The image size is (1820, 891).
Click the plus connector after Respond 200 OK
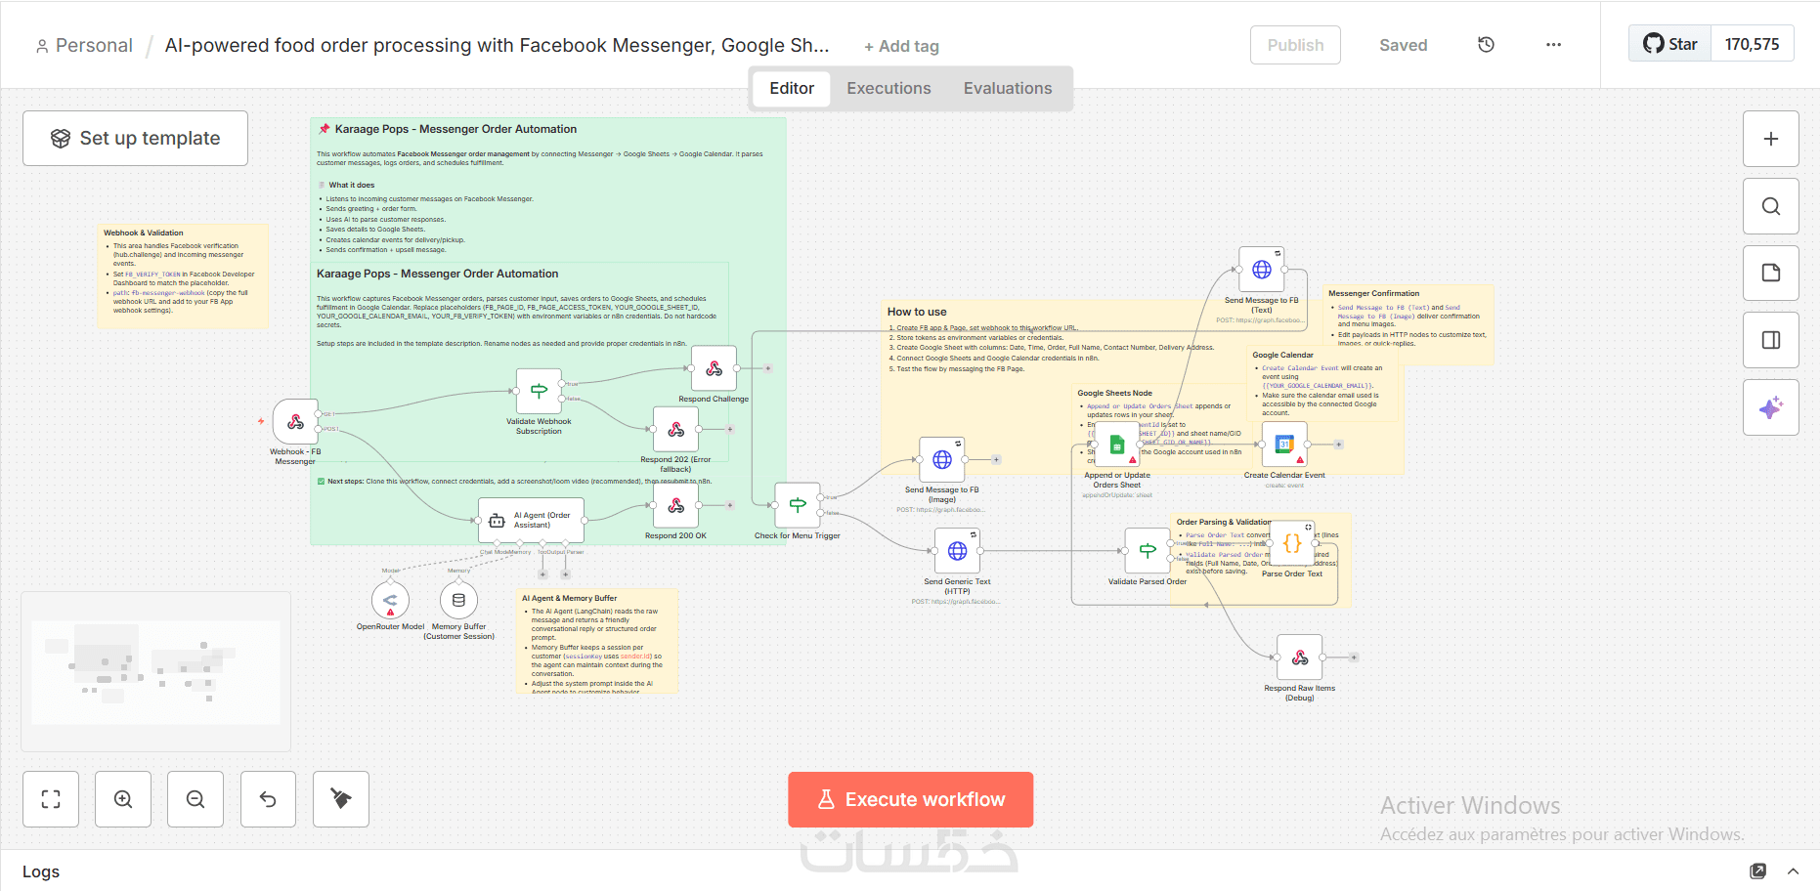(729, 505)
